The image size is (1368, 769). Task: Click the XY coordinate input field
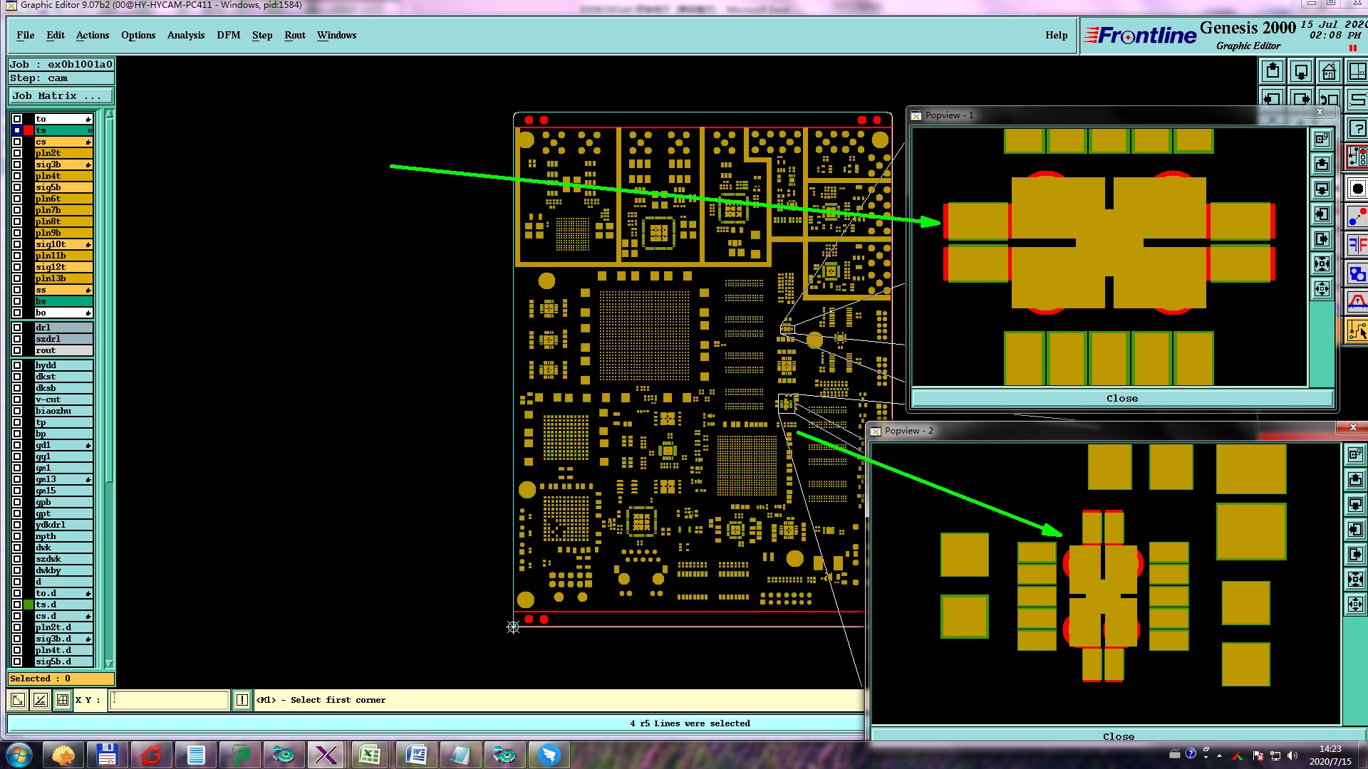coord(170,700)
